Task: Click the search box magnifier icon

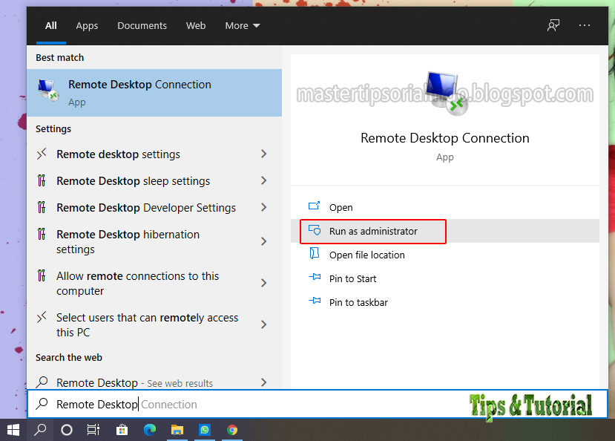Action: pyautogui.click(x=42, y=404)
